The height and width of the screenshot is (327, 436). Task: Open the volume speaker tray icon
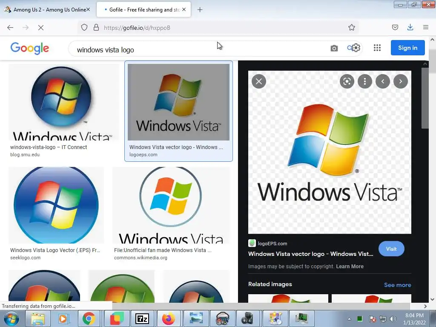point(393,319)
